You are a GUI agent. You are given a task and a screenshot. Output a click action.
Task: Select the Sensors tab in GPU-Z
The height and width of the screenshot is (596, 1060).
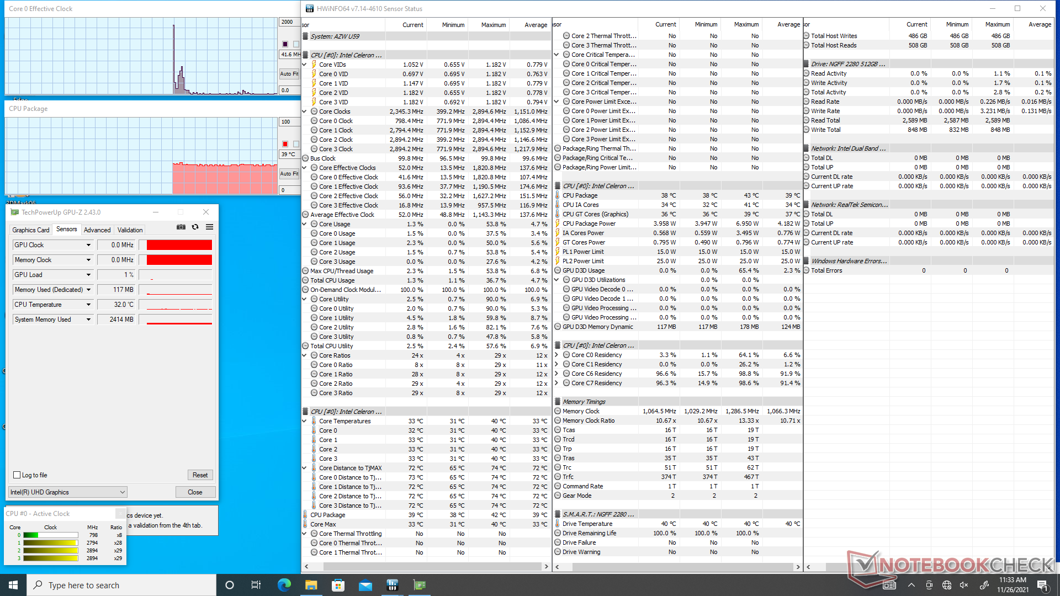click(x=67, y=229)
